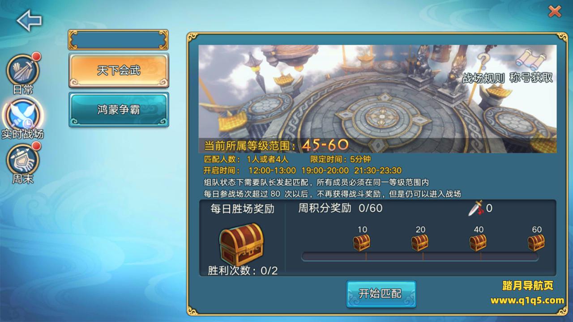Image resolution: width=573 pixels, height=322 pixels.
Task: Close the panel with orange X
Action: click(x=555, y=11)
